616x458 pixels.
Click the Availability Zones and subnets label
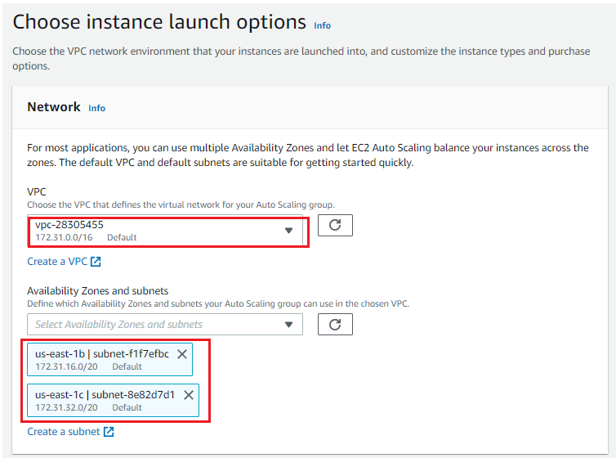(98, 291)
